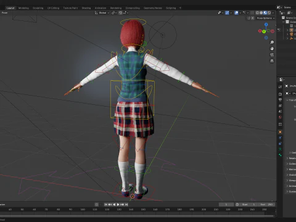Open the Global transform orientation dropdown
This screenshot has height=222, width=296.
click(102, 13)
